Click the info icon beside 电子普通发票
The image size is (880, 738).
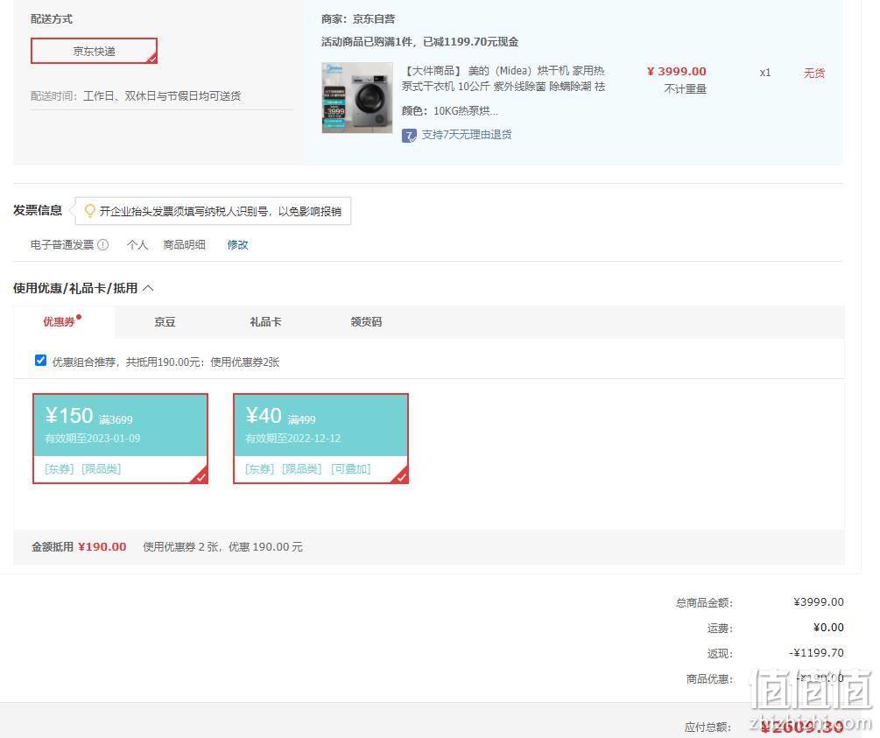click(102, 245)
